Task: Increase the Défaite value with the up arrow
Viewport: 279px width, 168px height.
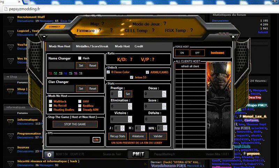Action: [x=164, y=118]
